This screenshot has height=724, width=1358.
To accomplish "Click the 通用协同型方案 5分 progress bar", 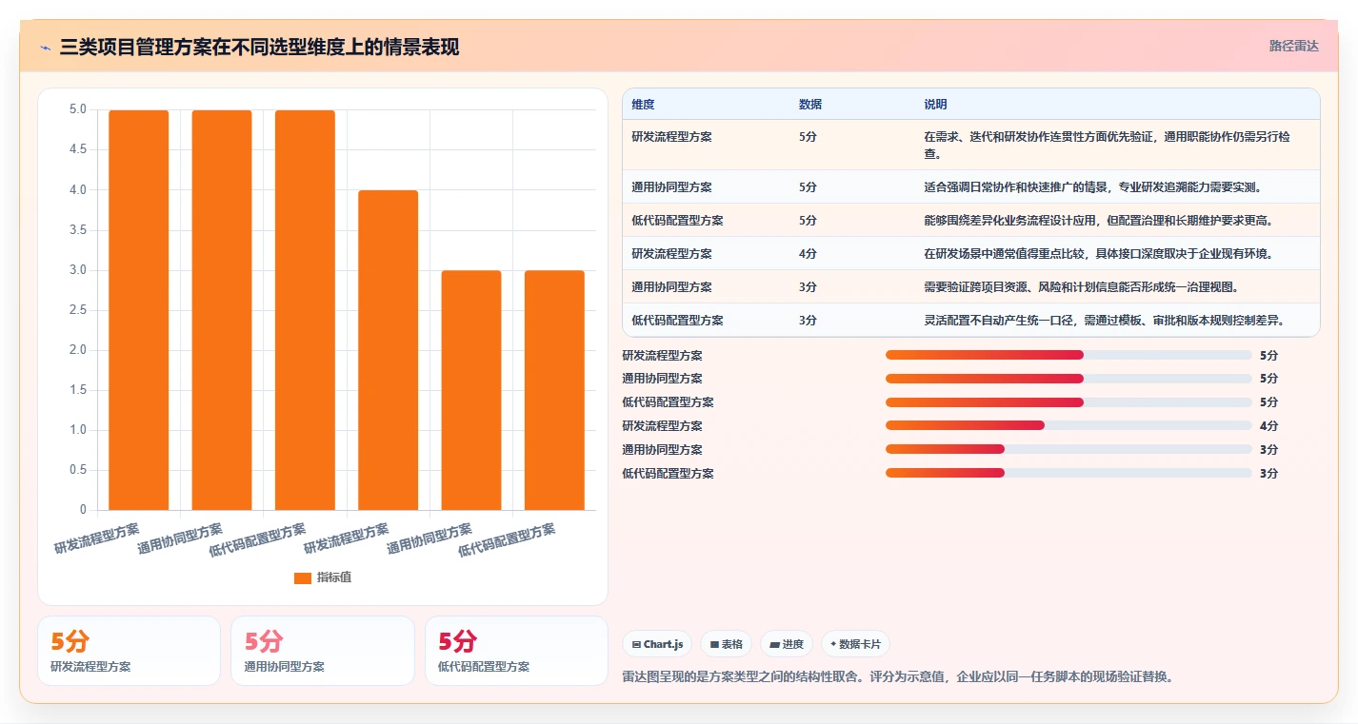I will pyautogui.click(x=1068, y=379).
